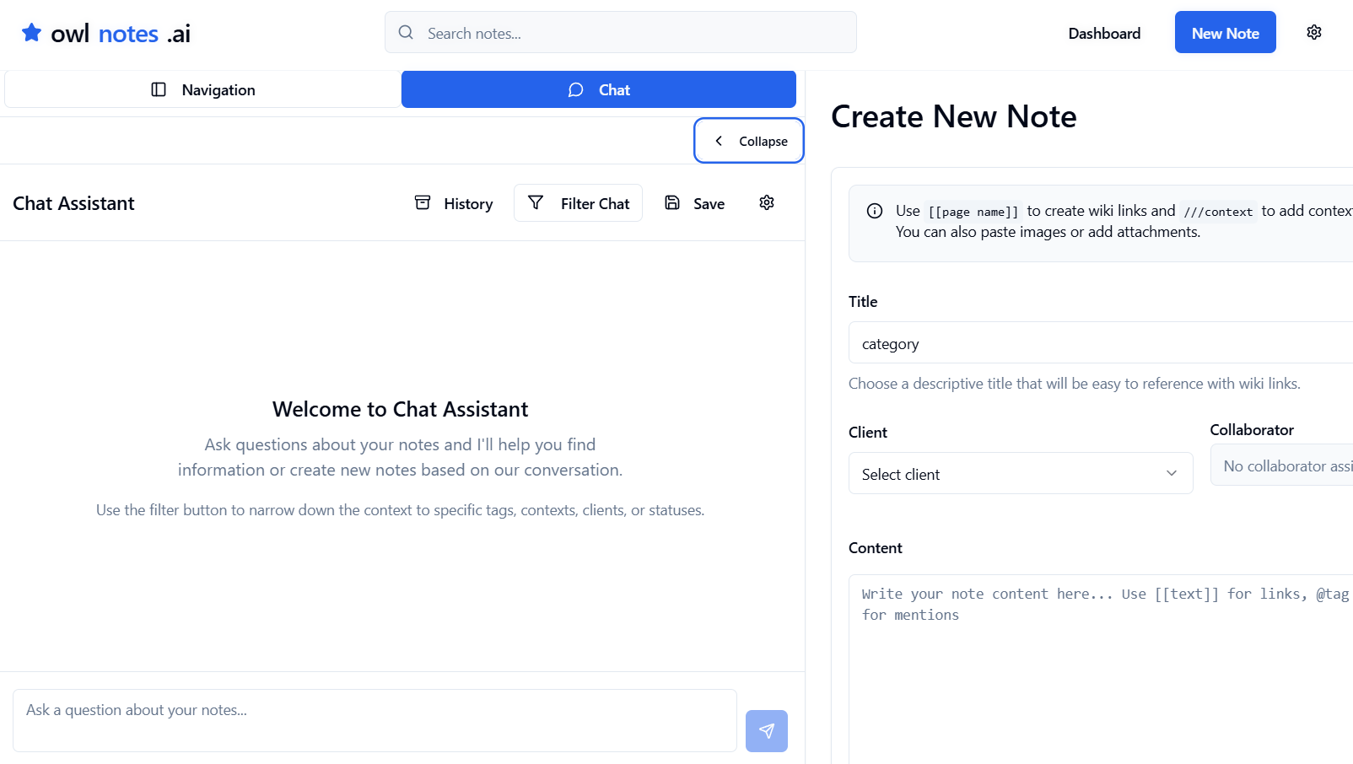Click the owl notes star logo
This screenshot has width=1353, height=764.
31,32
